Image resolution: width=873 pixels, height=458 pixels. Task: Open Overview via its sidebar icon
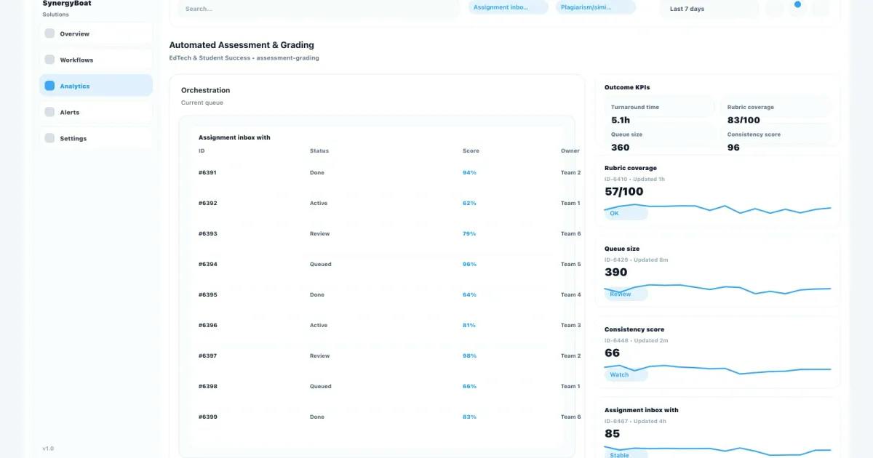point(49,33)
